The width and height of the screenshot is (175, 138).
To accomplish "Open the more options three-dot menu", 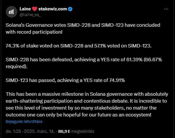I will (x=166, y=9).
